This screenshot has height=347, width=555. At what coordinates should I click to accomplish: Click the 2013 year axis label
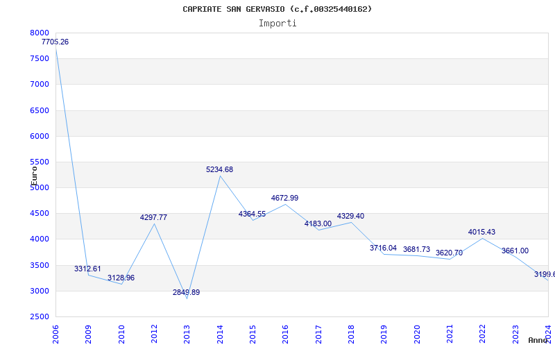pyautogui.click(x=187, y=335)
